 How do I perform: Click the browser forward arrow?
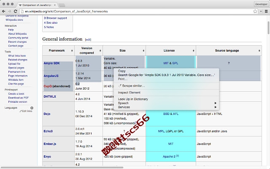coord(9,11)
